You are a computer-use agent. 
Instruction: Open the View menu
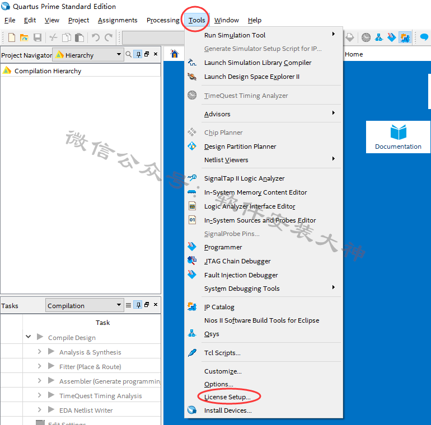51,20
